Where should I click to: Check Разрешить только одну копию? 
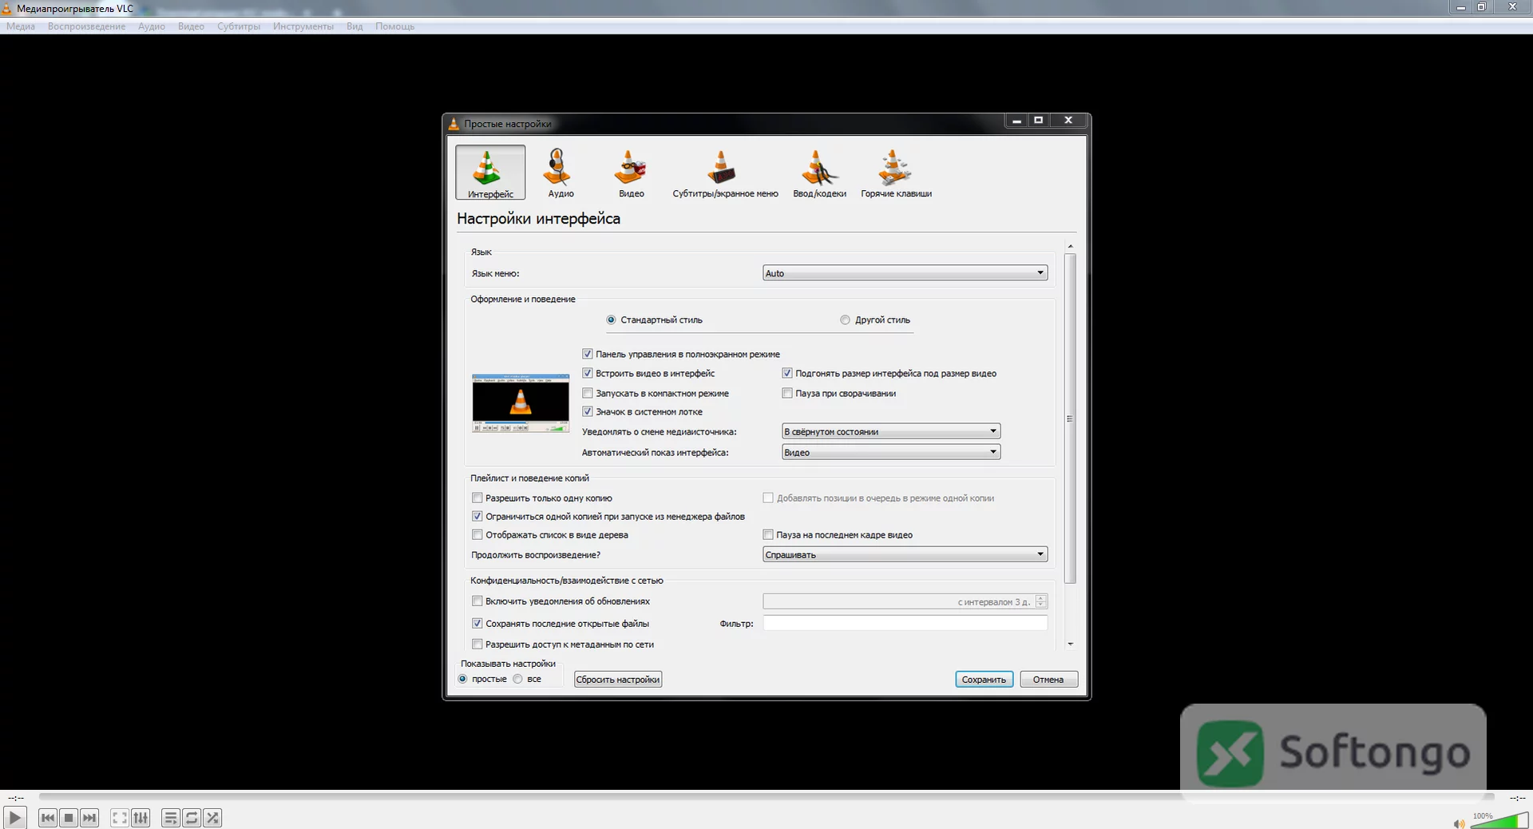pyautogui.click(x=477, y=498)
